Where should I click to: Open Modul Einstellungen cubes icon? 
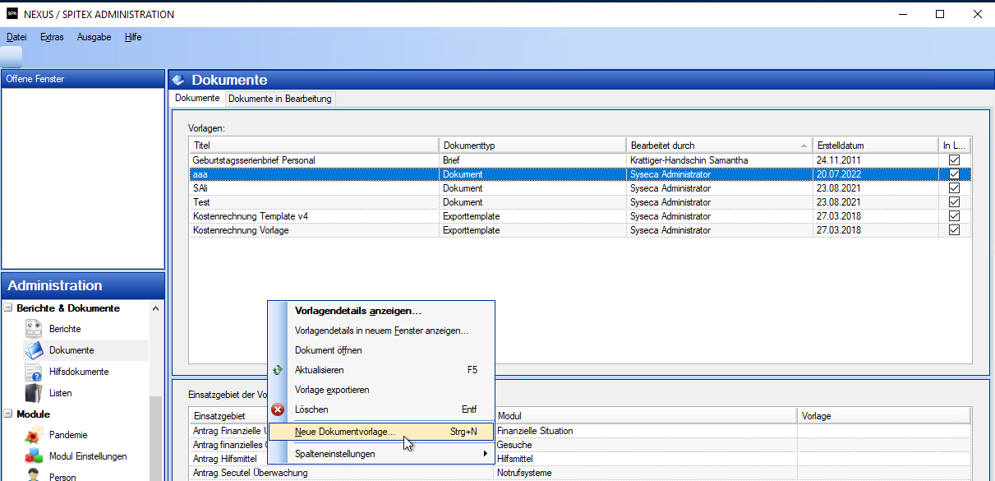point(34,456)
